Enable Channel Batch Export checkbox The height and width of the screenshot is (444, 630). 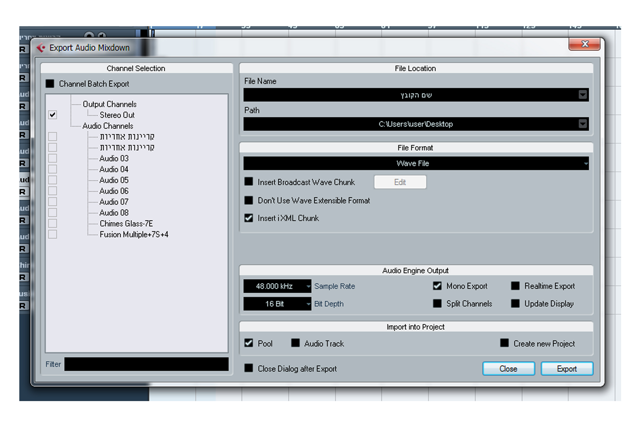(50, 84)
